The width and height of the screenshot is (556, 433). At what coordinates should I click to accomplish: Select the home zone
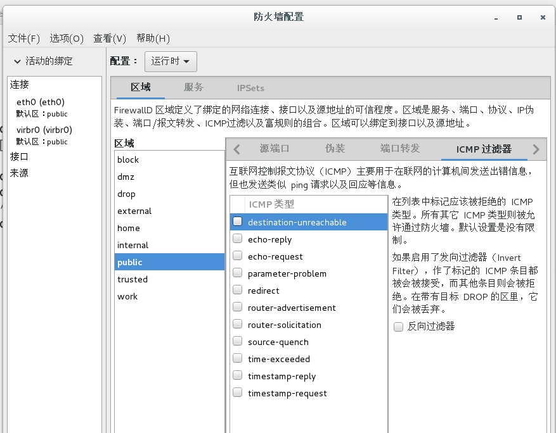tap(169, 228)
